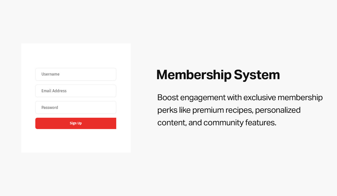Click the 'perks like premium recipes' line
The image size is (337, 196).
click(229, 110)
